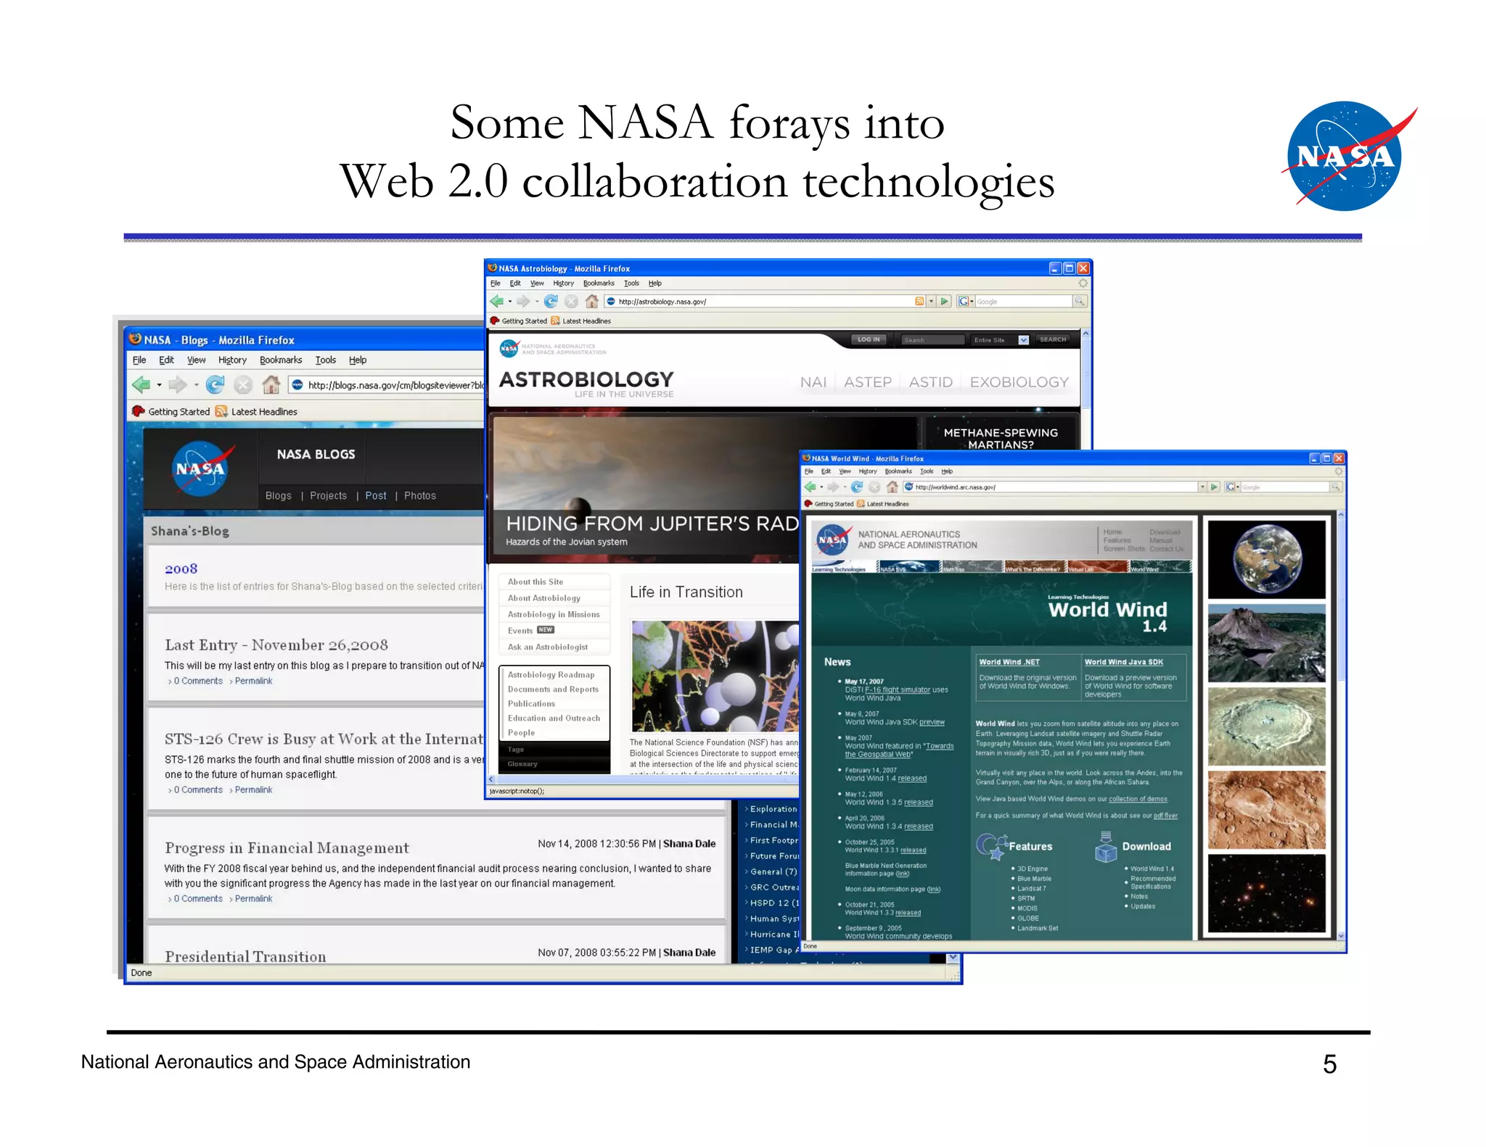Viewport: 1486px width, 1147px height.
Task: Click Home icon in Astrobiology window
Action: pyautogui.click(x=592, y=302)
